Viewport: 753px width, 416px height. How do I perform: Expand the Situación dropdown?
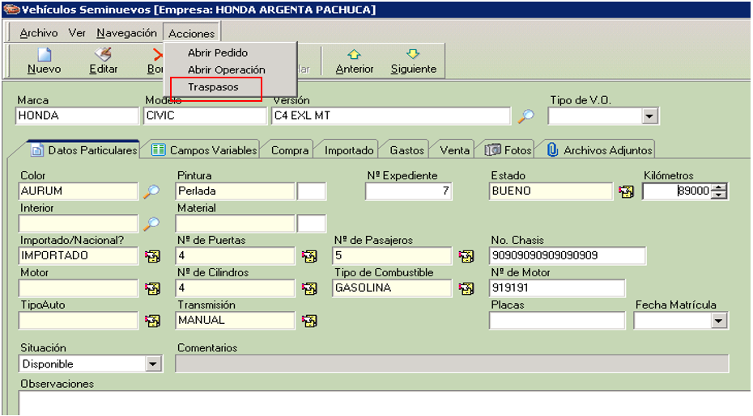[x=153, y=363]
